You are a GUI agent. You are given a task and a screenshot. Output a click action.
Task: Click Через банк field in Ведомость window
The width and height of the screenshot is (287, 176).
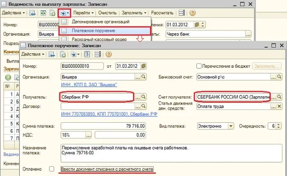[x=205, y=34]
